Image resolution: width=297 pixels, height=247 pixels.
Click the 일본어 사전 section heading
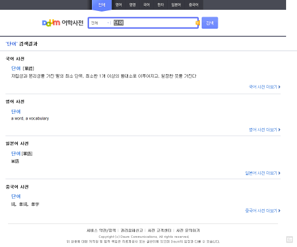click(17, 144)
